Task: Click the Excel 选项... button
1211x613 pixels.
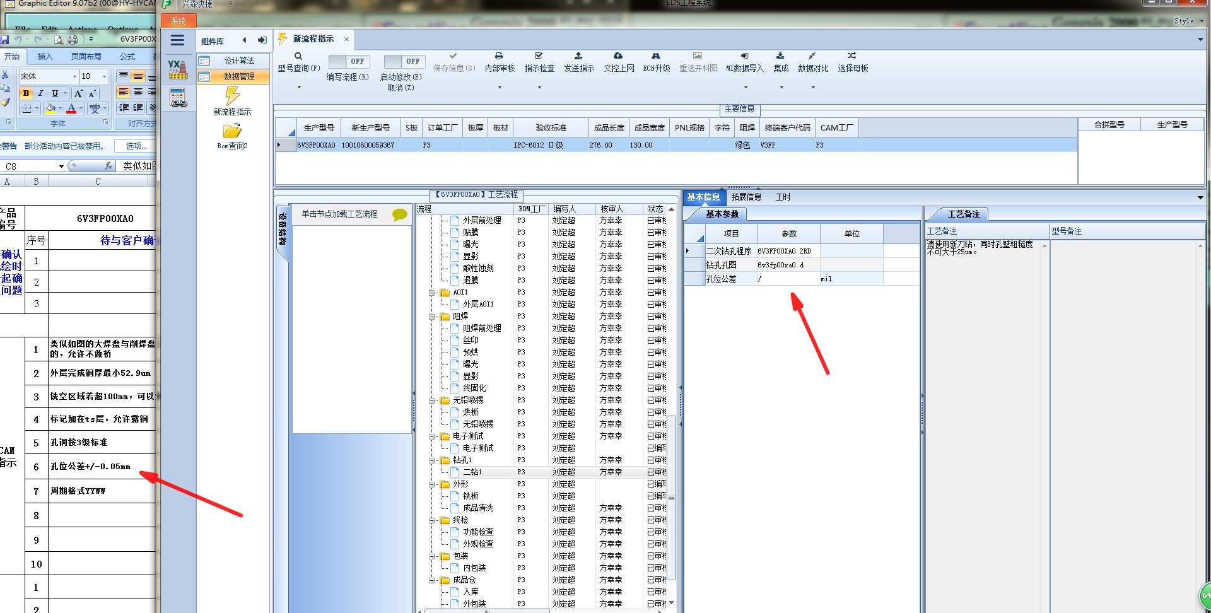Action: (x=136, y=146)
